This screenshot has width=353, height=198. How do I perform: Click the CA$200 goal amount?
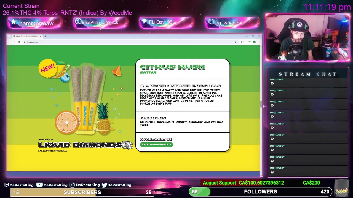coord(311,183)
